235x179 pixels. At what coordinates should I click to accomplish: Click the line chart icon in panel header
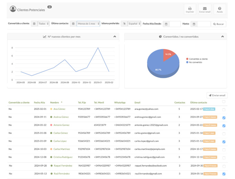click(x=44, y=37)
